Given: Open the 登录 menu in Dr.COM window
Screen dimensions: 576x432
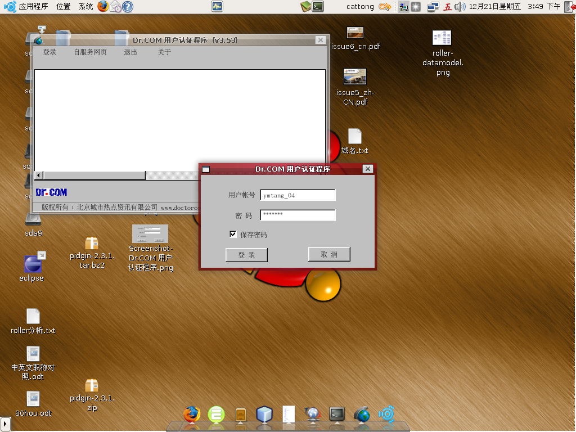Looking at the screenshot, I should coord(49,52).
